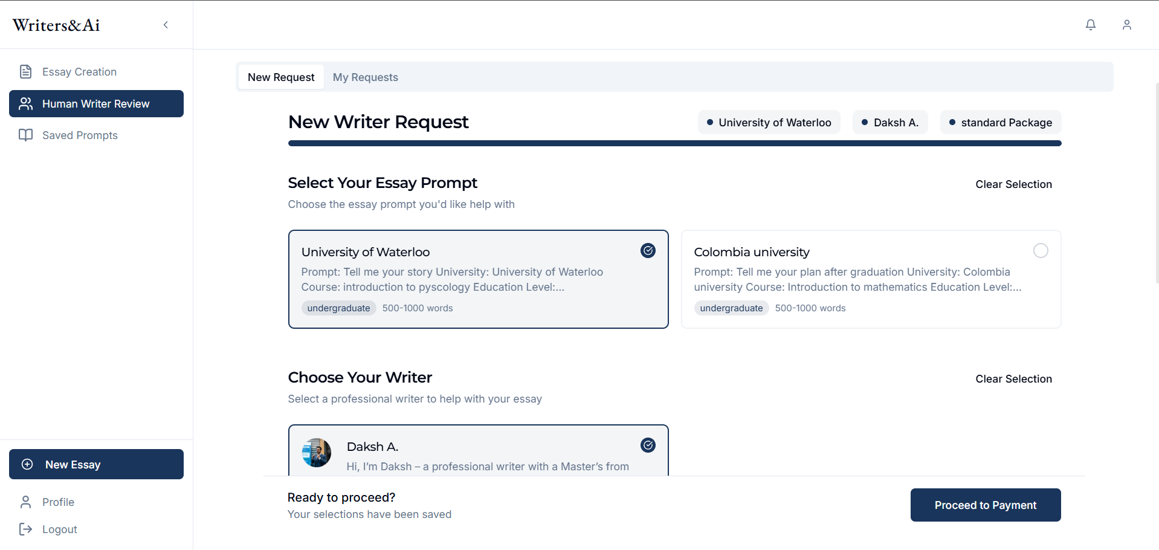Clear Selection for the chosen writer
This screenshot has width=1159, height=550.
pos(1013,379)
